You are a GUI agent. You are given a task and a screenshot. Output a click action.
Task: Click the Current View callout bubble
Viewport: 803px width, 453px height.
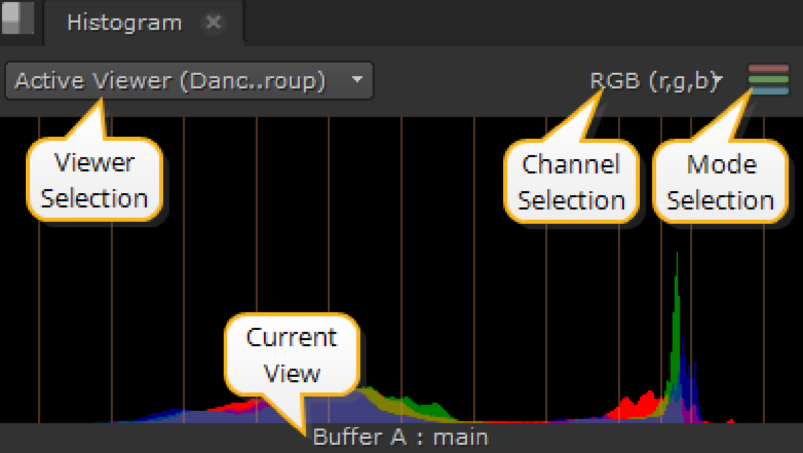[x=292, y=355]
